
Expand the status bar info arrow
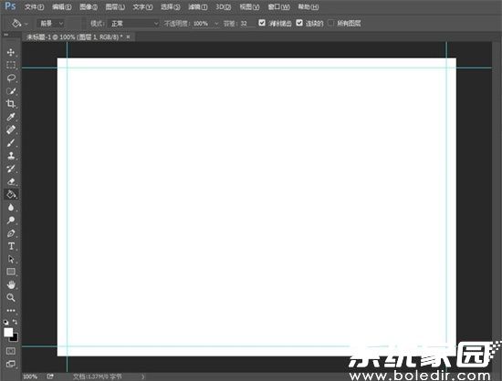coord(143,376)
